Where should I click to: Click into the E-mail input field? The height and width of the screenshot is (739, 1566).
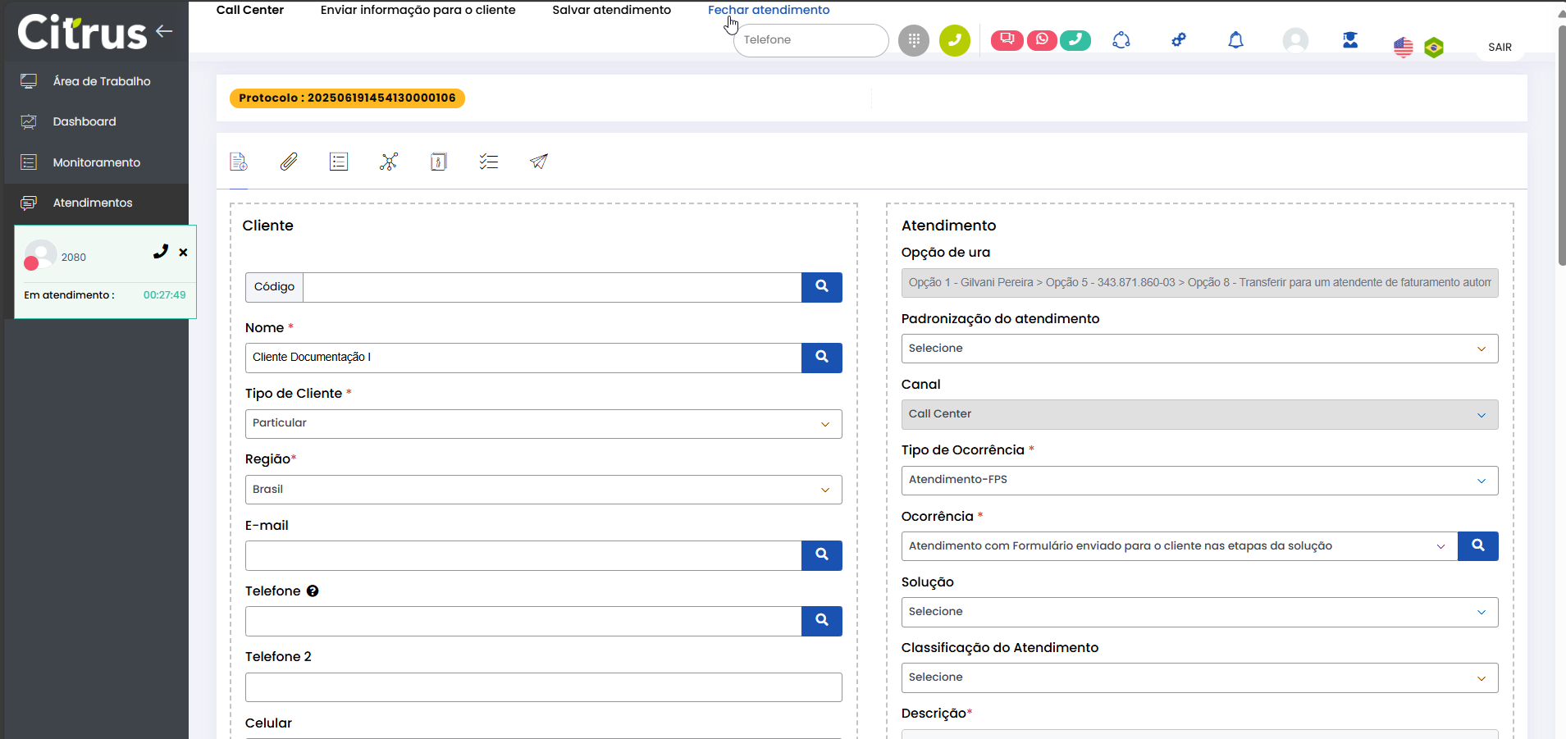523,555
